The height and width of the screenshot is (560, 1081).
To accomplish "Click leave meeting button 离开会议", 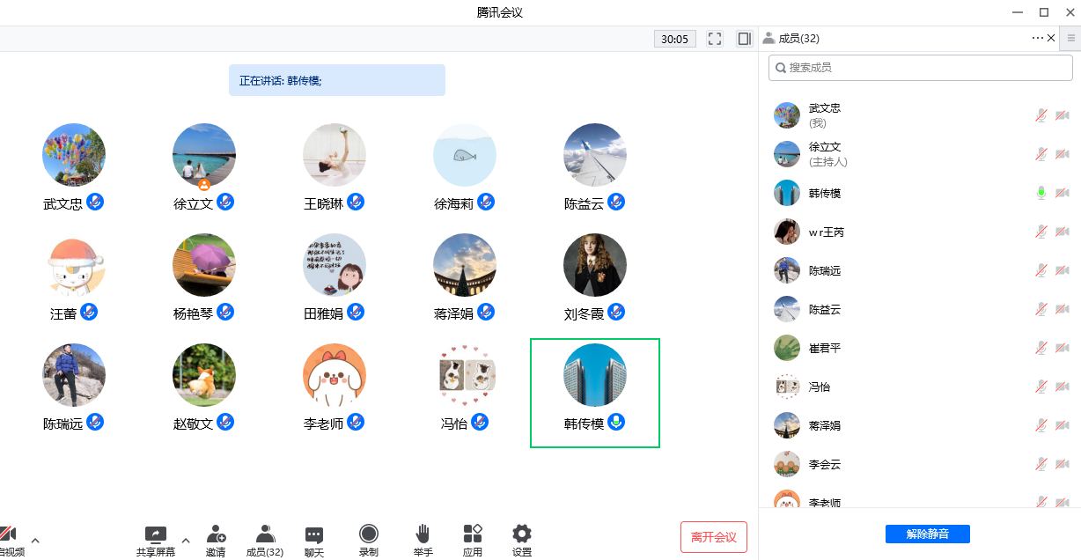I will 713,537.
